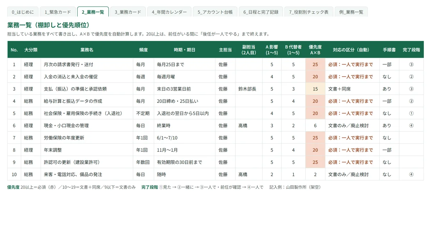
Task: Click completion stage ③ in 支払（振込） row
Action: (411, 89)
